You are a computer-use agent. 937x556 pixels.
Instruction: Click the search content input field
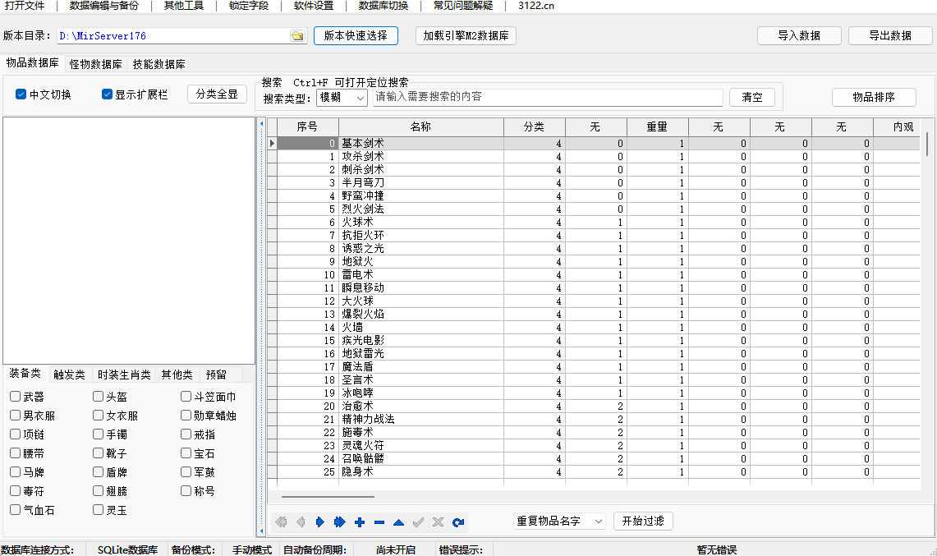(x=547, y=97)
